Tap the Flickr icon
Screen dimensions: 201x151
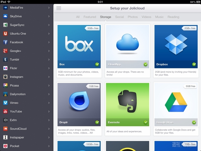pos(5,68)
